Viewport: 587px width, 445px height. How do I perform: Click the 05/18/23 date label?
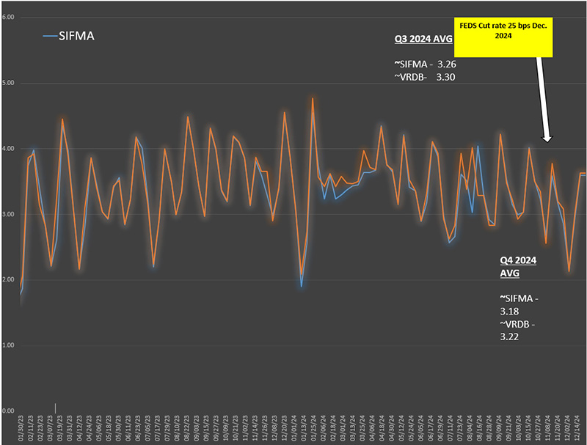tap(109, 428)
